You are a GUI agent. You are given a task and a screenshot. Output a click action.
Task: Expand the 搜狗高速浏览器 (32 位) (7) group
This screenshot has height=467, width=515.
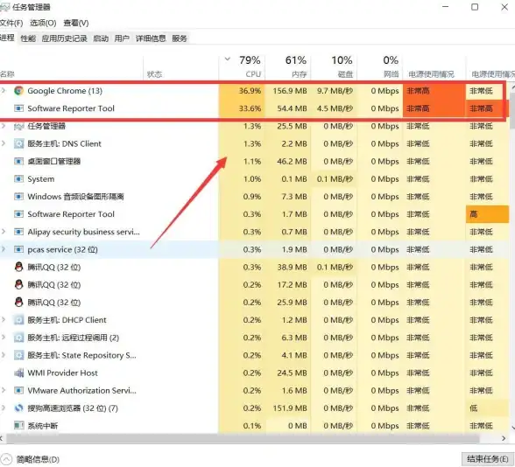[4, 408]
